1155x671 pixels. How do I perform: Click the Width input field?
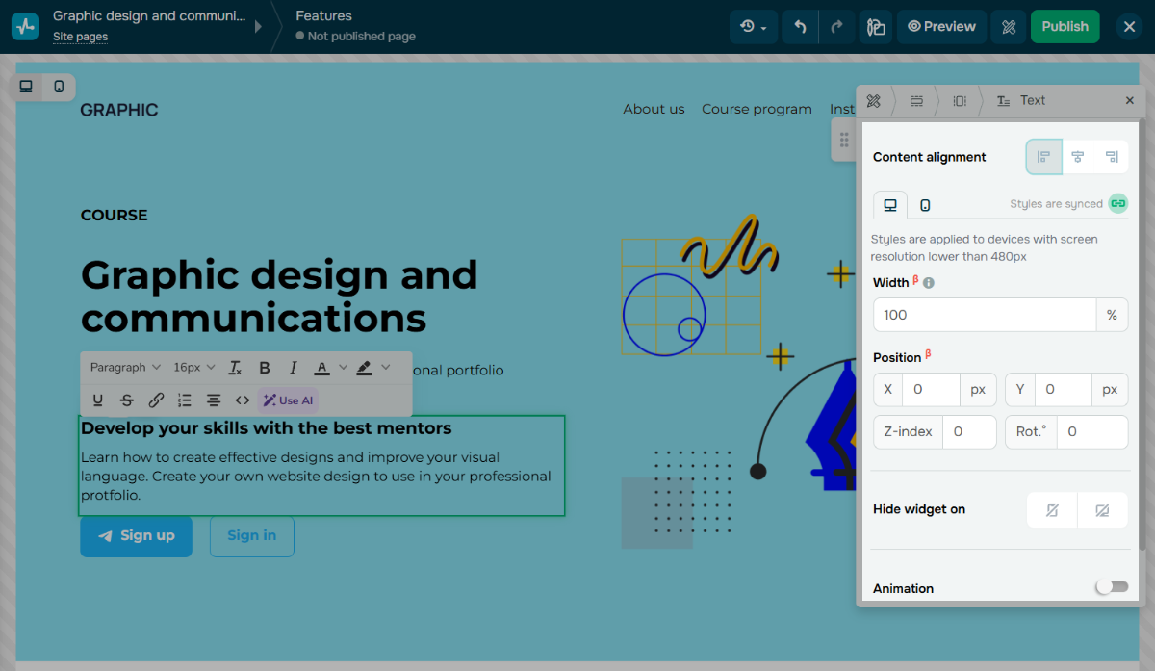[984, 315]
